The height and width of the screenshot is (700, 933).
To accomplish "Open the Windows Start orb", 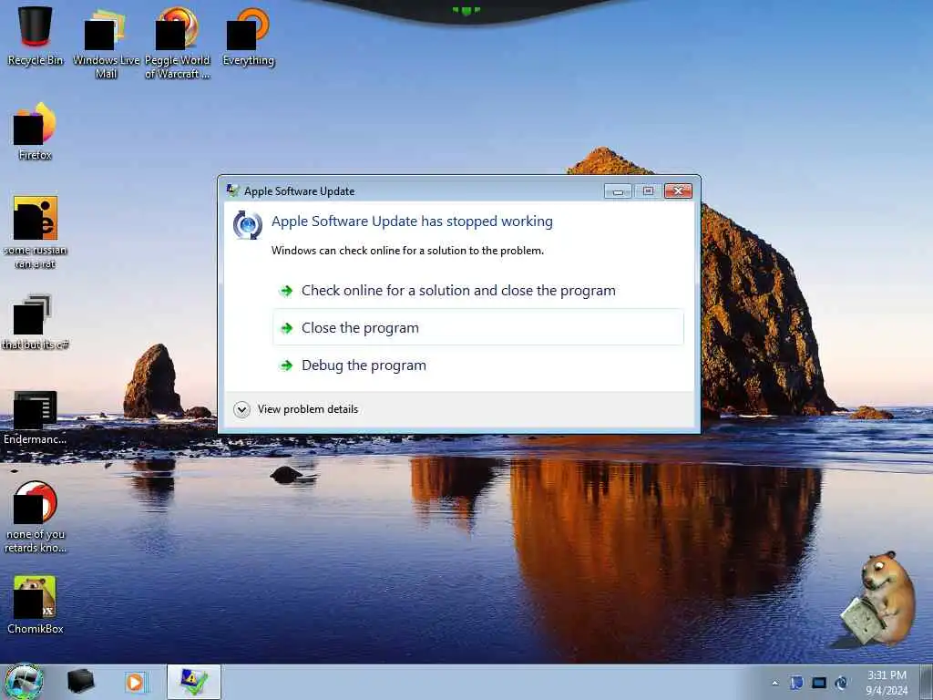I will coord(24,682).
